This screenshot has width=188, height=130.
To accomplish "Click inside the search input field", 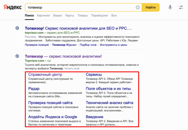I will click(80, 7).
